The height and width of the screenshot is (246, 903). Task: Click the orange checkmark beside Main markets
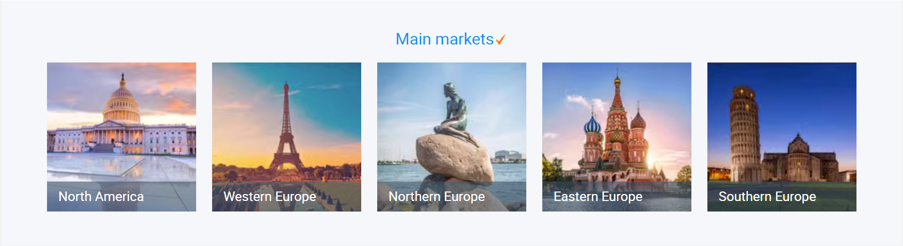(501, 40)
